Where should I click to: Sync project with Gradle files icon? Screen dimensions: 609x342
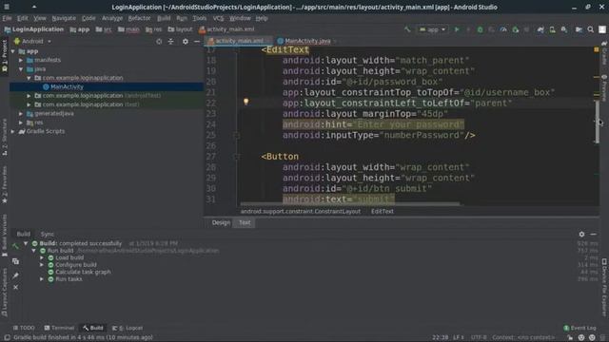pyautogui.click(x=540, y=29)
